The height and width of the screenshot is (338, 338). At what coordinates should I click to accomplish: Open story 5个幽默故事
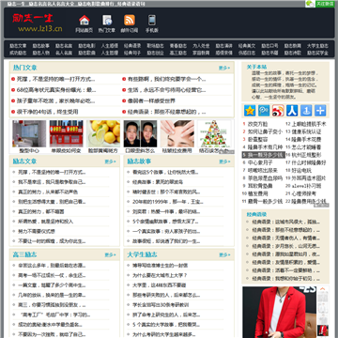click(165, 222)
